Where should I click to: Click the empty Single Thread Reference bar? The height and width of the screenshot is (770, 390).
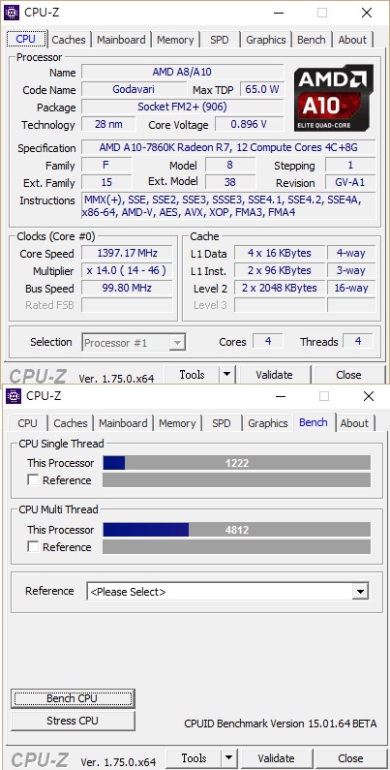tap(236, 479)
